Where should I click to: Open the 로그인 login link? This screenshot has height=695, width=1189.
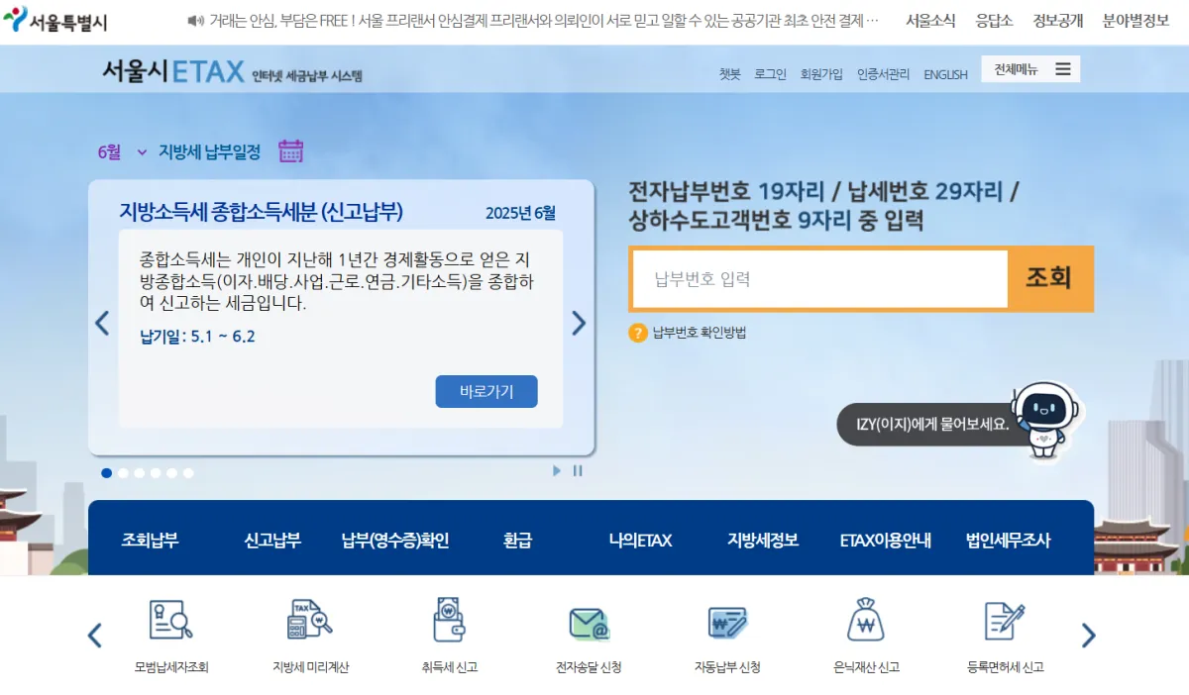click(770, 73)
